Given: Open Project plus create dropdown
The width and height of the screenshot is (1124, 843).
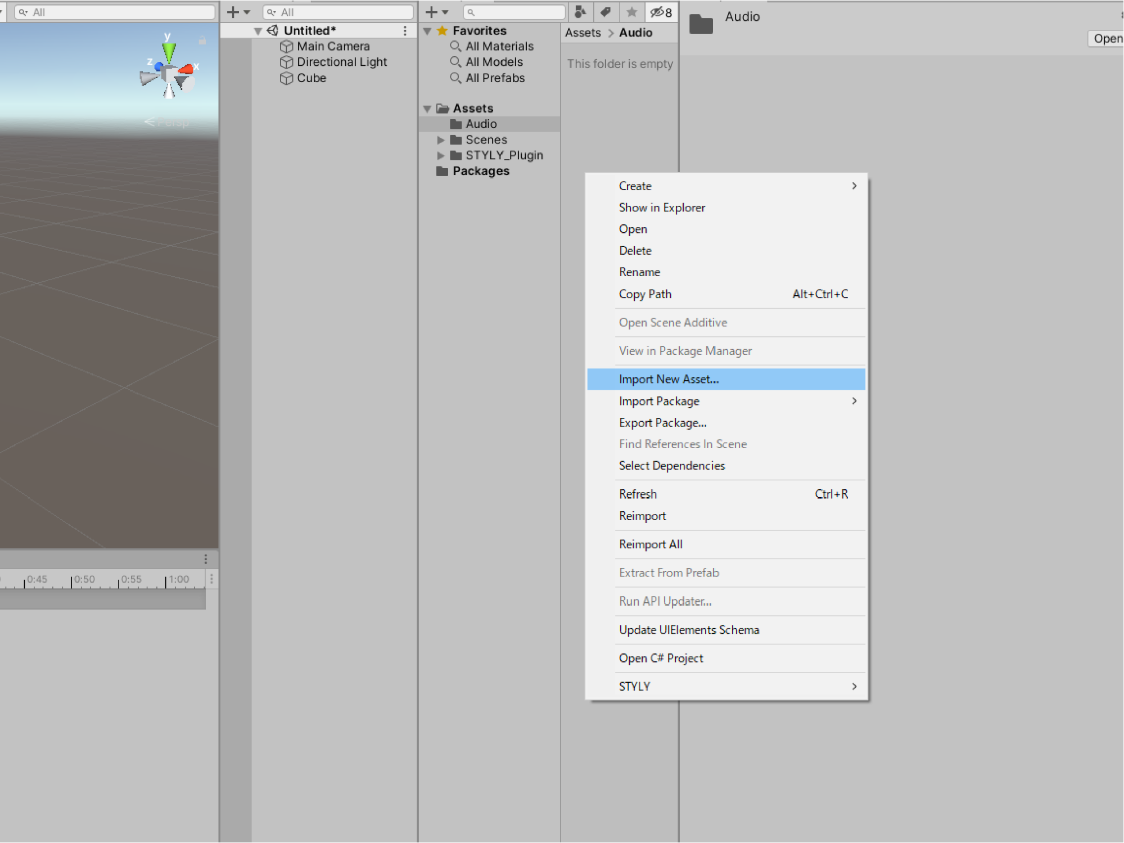Looking at the screenshot, I should (x=436, y=12).
